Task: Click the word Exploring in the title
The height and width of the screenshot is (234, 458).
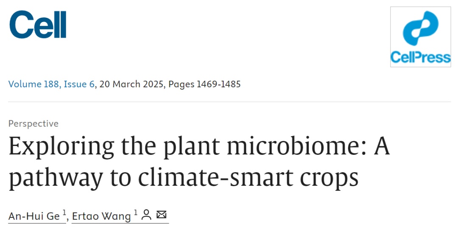Action: pos(61,147)
